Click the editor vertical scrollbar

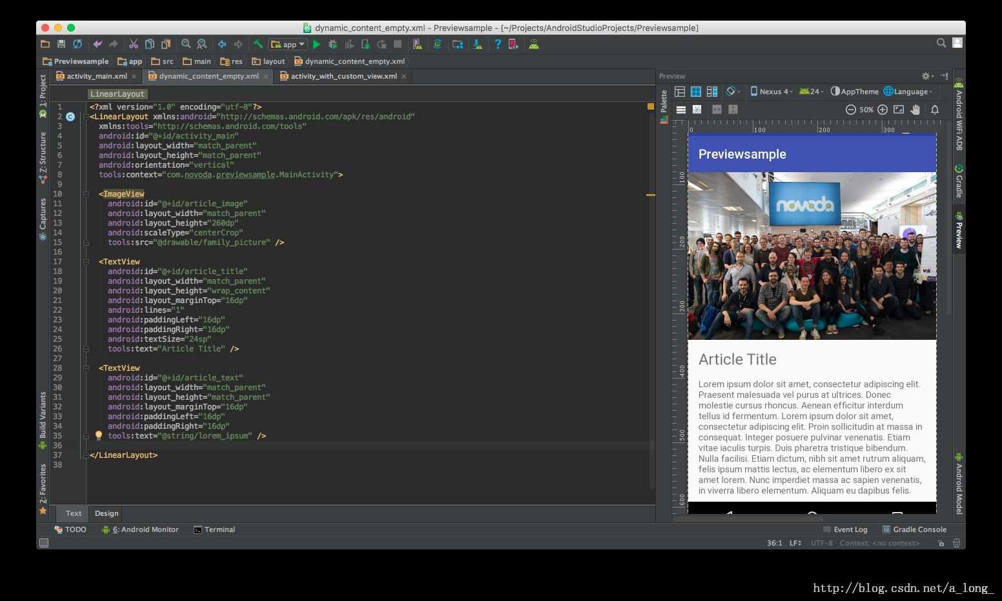(x=651, y=290)
